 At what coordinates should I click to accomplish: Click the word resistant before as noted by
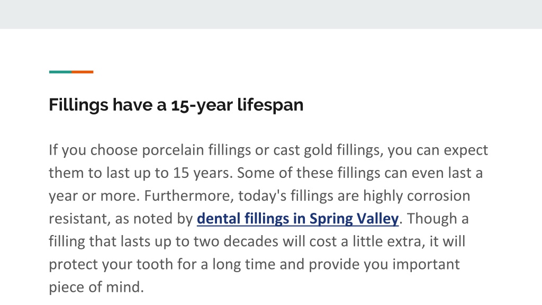point(79,219)
